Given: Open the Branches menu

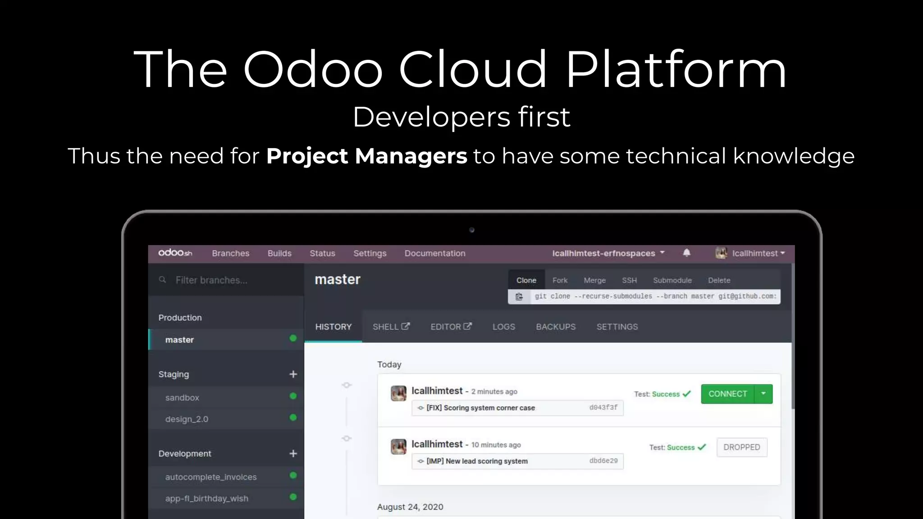Looking at the screenshot, I should 231,253.
